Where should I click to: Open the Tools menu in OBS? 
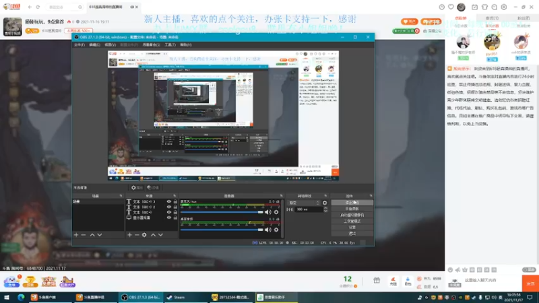[x=170, y=44]
